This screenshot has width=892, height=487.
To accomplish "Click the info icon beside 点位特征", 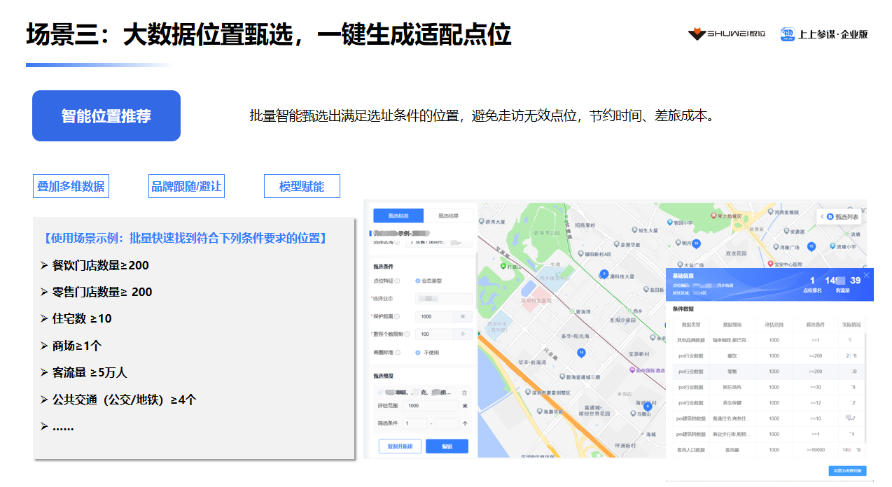I will (397, 281).
